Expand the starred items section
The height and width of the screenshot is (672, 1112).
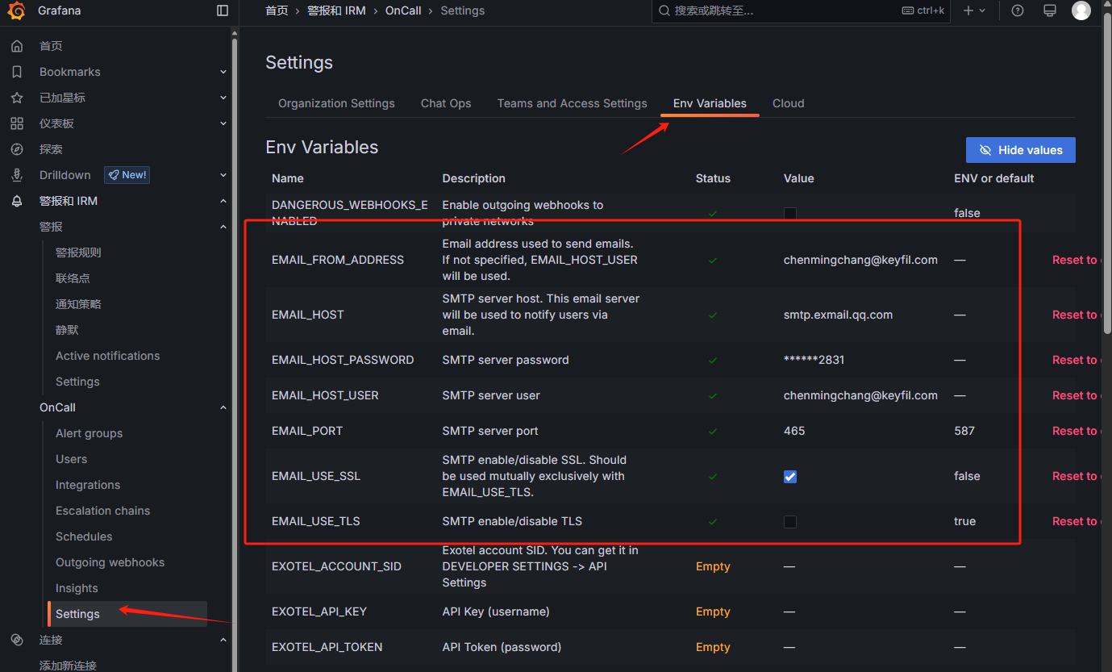click(x=223, y=98)
